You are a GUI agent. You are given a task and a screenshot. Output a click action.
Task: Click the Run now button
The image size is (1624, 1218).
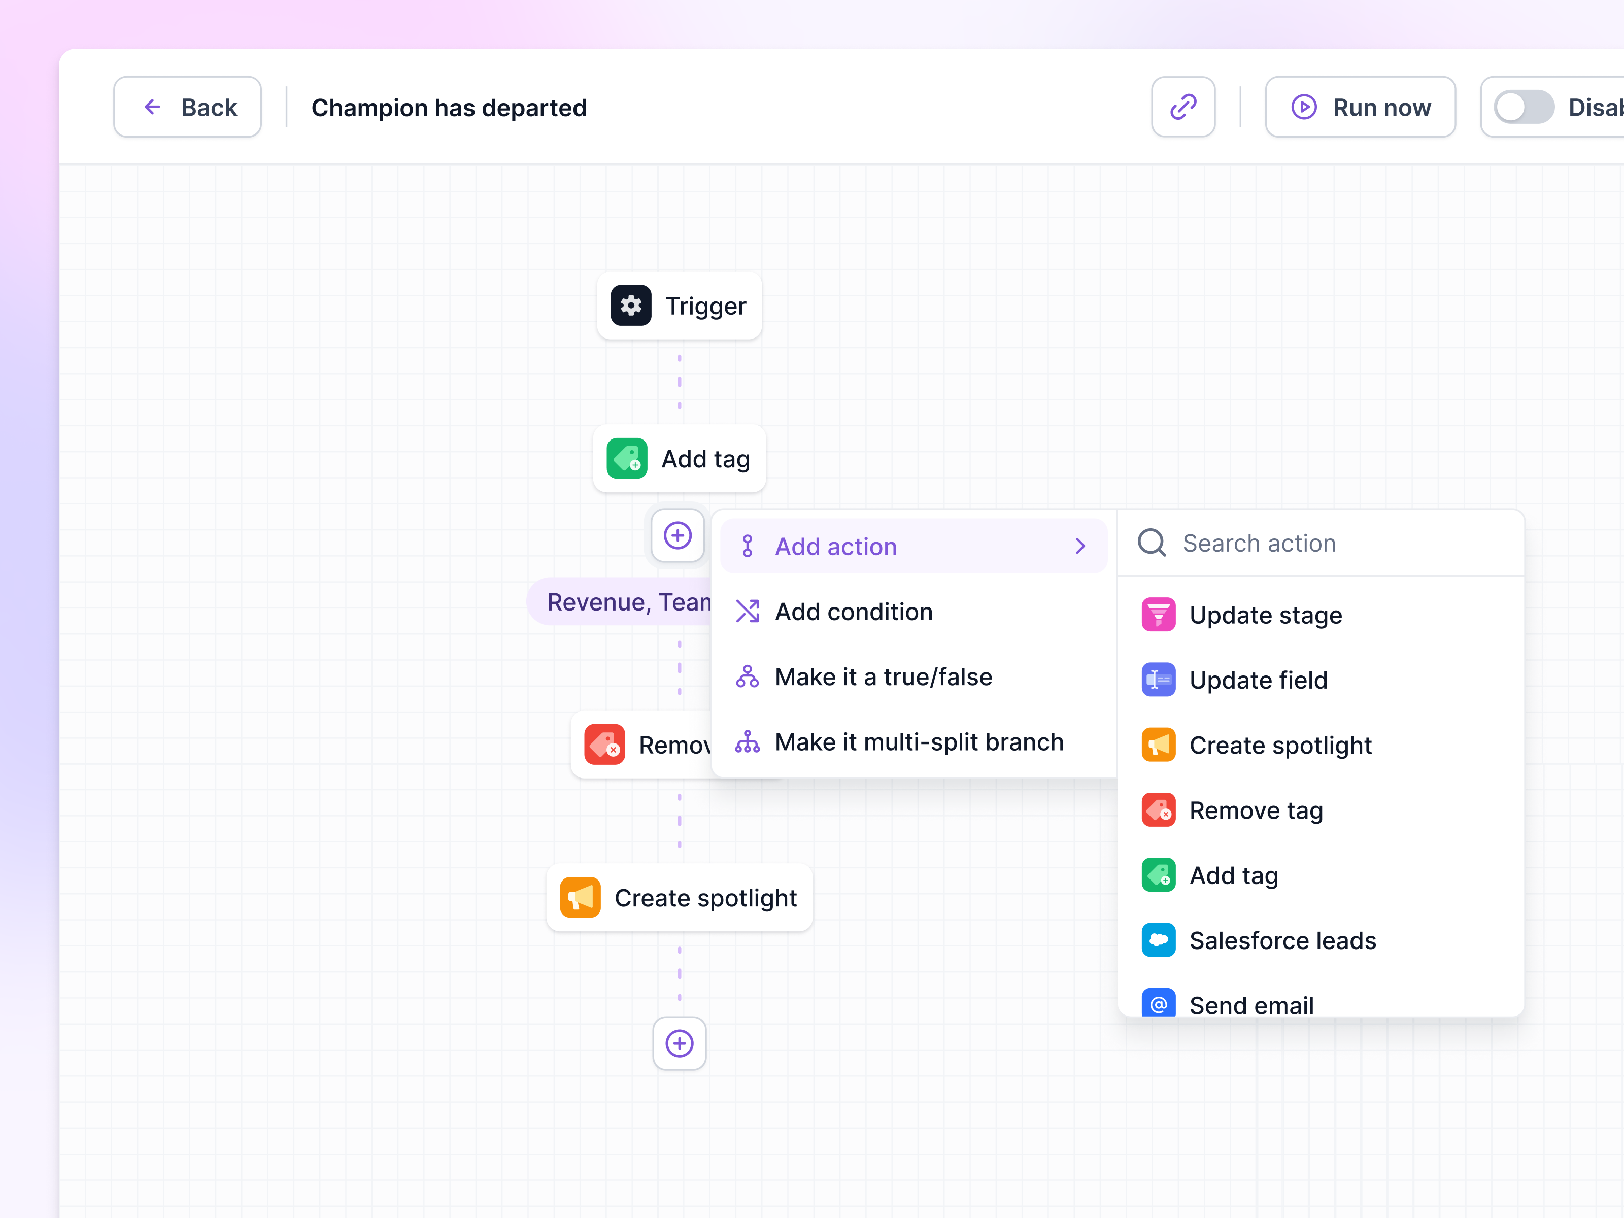[x=1361, y=107]
